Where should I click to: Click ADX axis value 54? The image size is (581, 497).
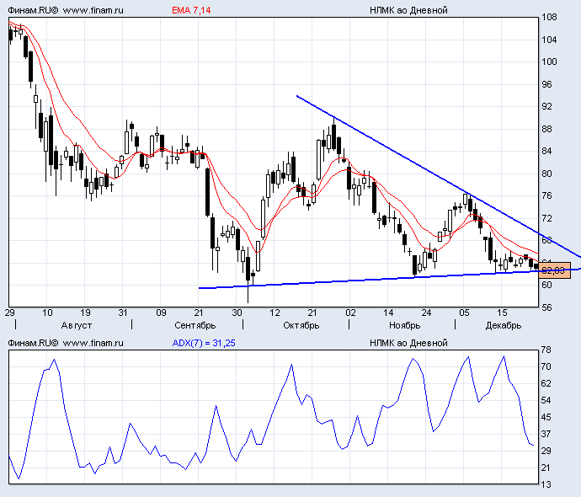pyautogui.click(x=546, y=401)
